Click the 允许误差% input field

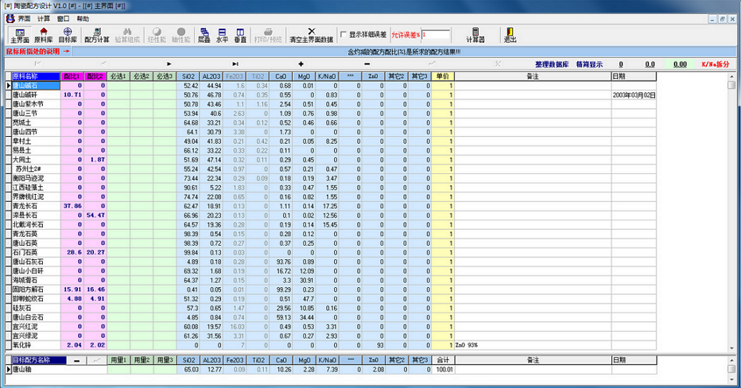click(436, 35)
